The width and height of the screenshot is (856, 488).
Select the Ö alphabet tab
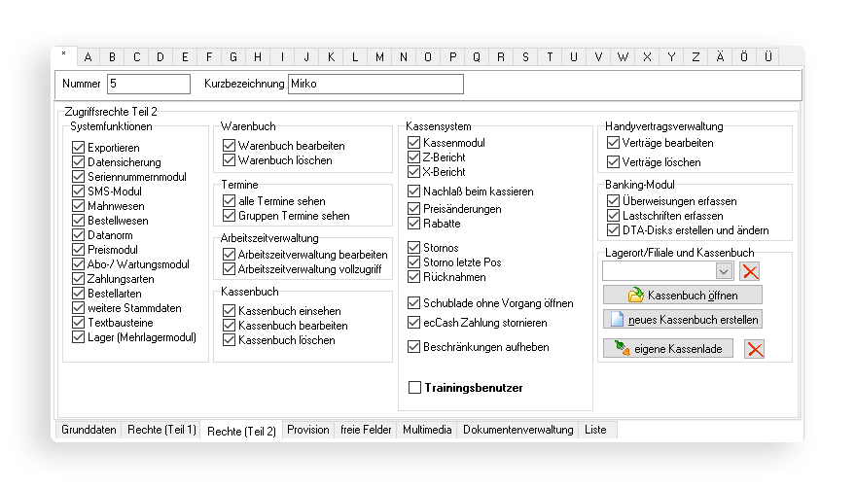(744, 56)
